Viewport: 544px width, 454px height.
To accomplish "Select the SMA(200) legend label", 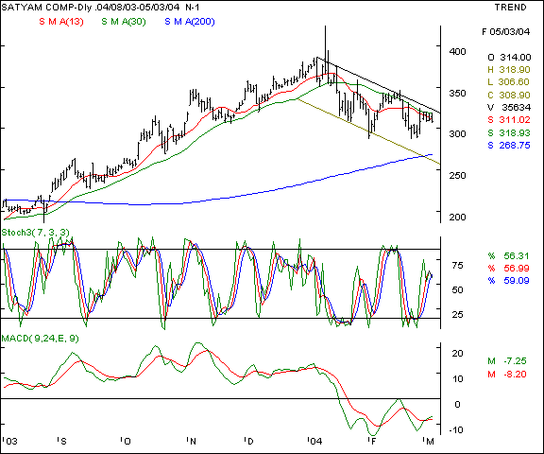I will 190,22.
